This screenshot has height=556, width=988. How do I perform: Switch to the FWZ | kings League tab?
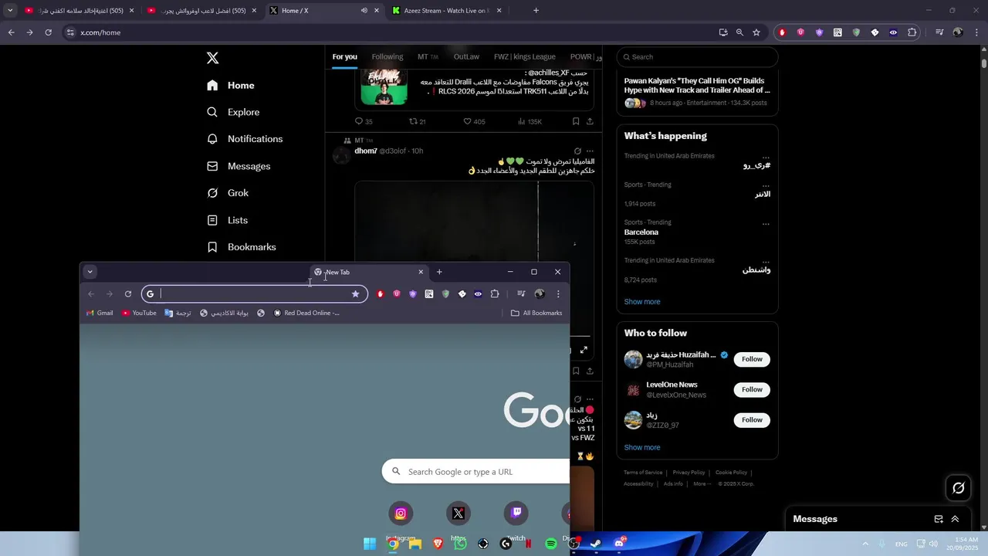(x=525, y=56)
